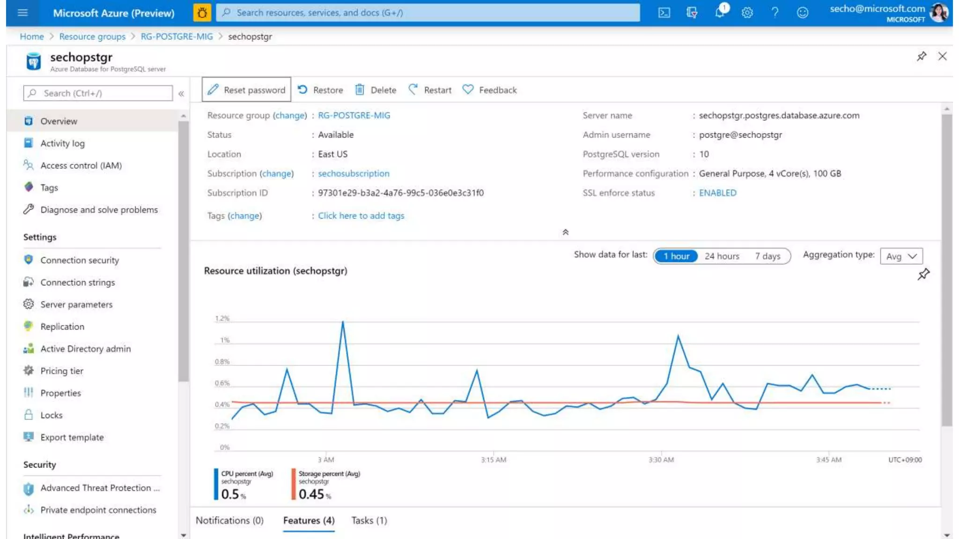
Task: Open sechosubscription link
Action: coord(354,174)
